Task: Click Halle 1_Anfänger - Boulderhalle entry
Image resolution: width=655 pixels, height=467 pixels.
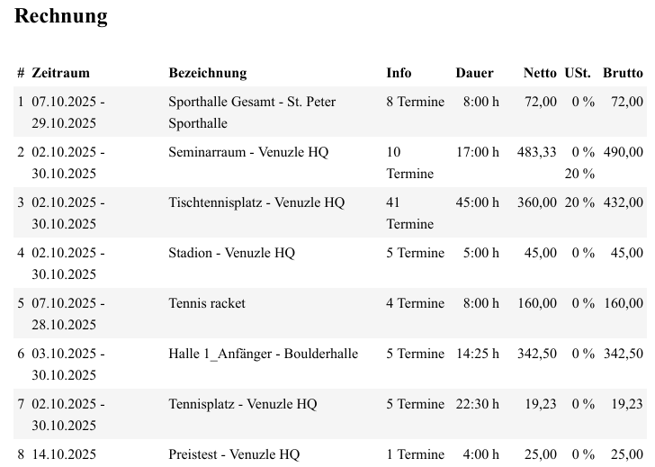Action: 263,354
